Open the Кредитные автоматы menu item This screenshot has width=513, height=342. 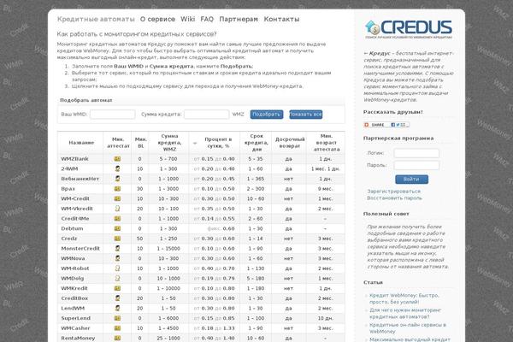pos(96,20)
